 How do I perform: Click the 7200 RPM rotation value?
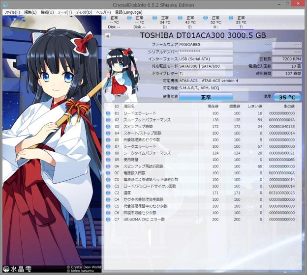tap(287, 59)
